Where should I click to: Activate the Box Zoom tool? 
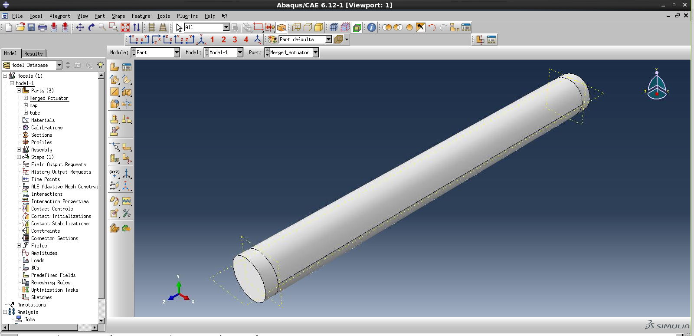[114, 27]
